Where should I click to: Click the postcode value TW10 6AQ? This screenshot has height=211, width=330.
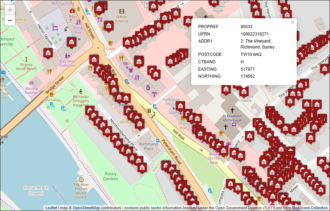click(251, 55)
